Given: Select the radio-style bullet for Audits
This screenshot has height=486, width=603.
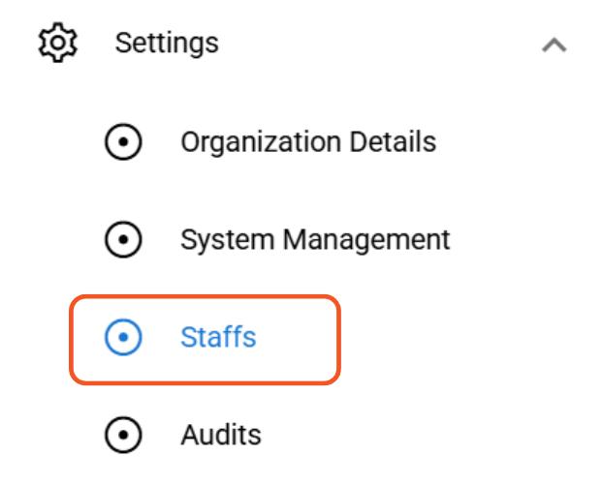Looking at the screenshot, I should [123, 435].
